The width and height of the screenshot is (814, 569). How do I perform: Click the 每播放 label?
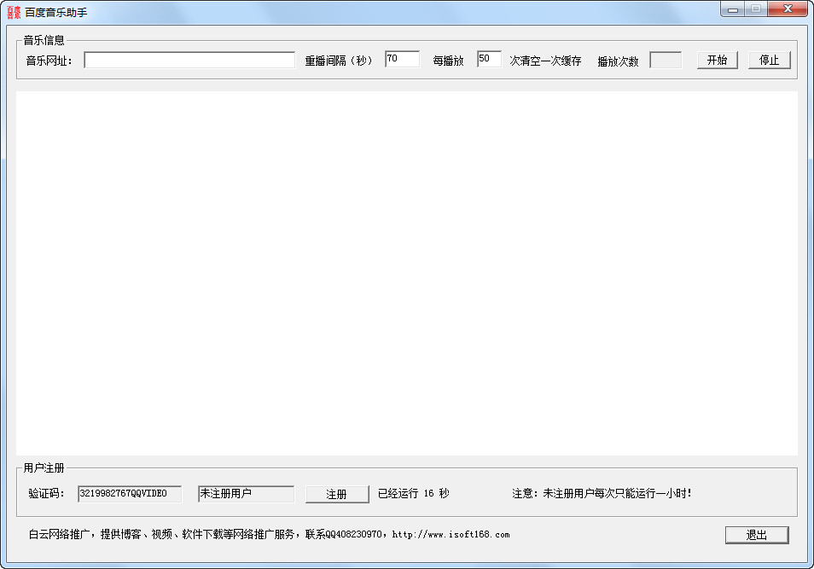448,61
